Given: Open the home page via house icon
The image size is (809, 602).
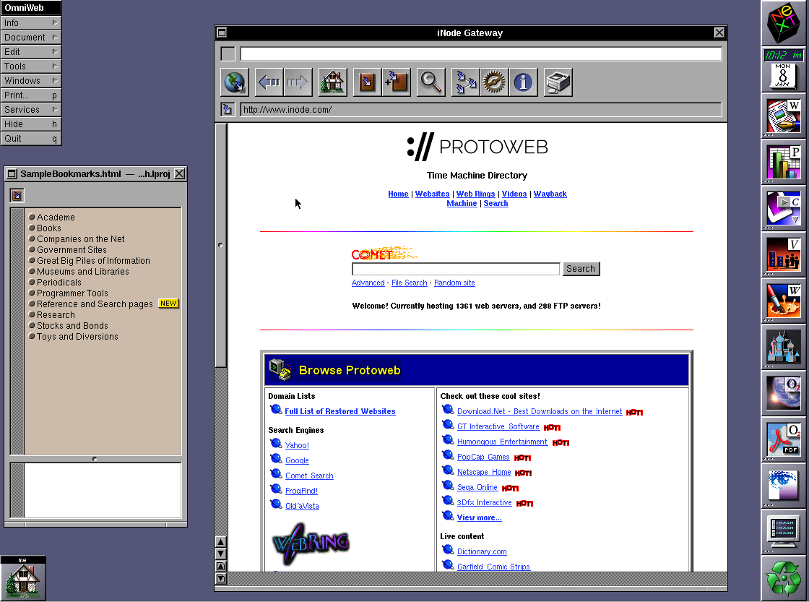Looking at the screenshot, I should 333,82.
